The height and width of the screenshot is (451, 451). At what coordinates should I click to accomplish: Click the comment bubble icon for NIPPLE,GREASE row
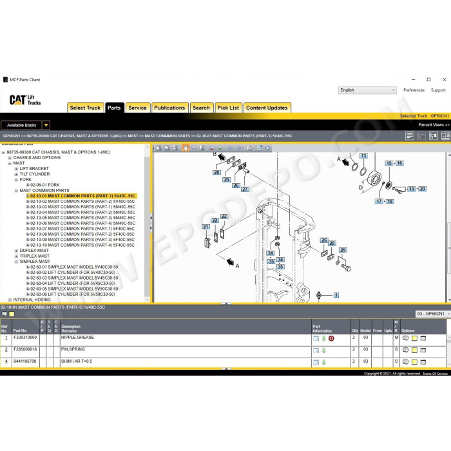(x=405, y=338)
